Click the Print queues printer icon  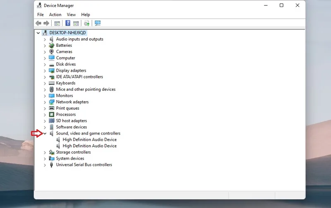51,108
